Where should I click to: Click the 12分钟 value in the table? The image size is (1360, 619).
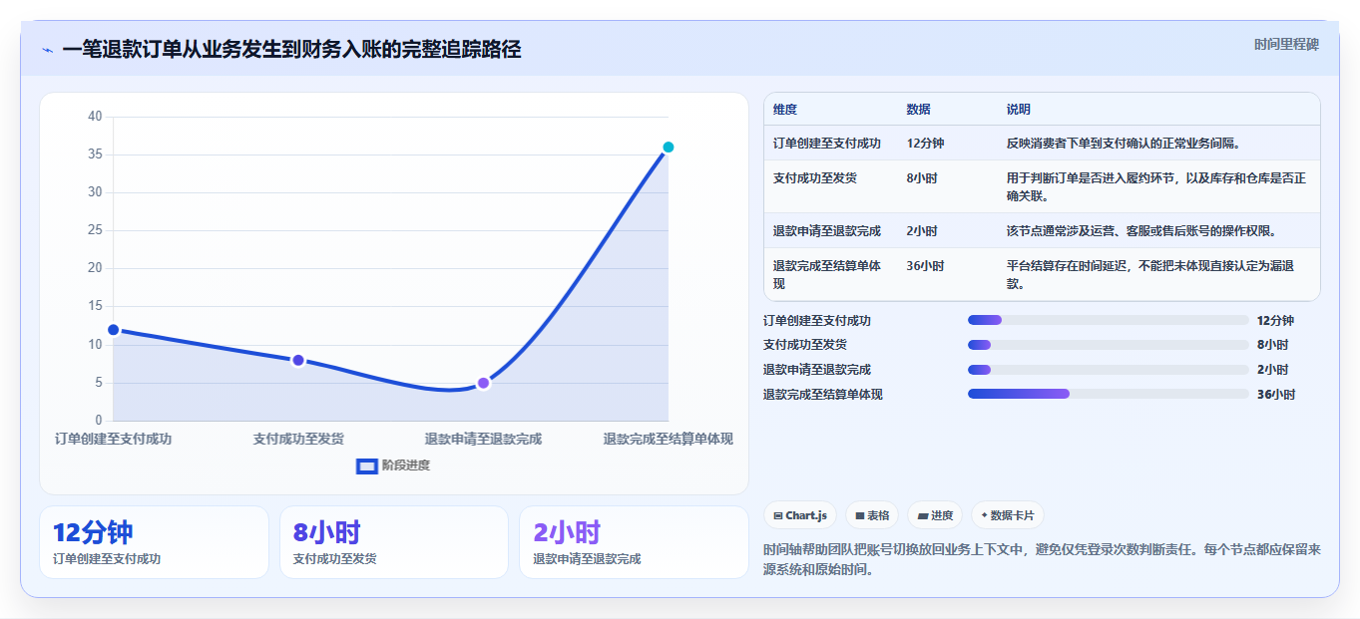[925, 144]
